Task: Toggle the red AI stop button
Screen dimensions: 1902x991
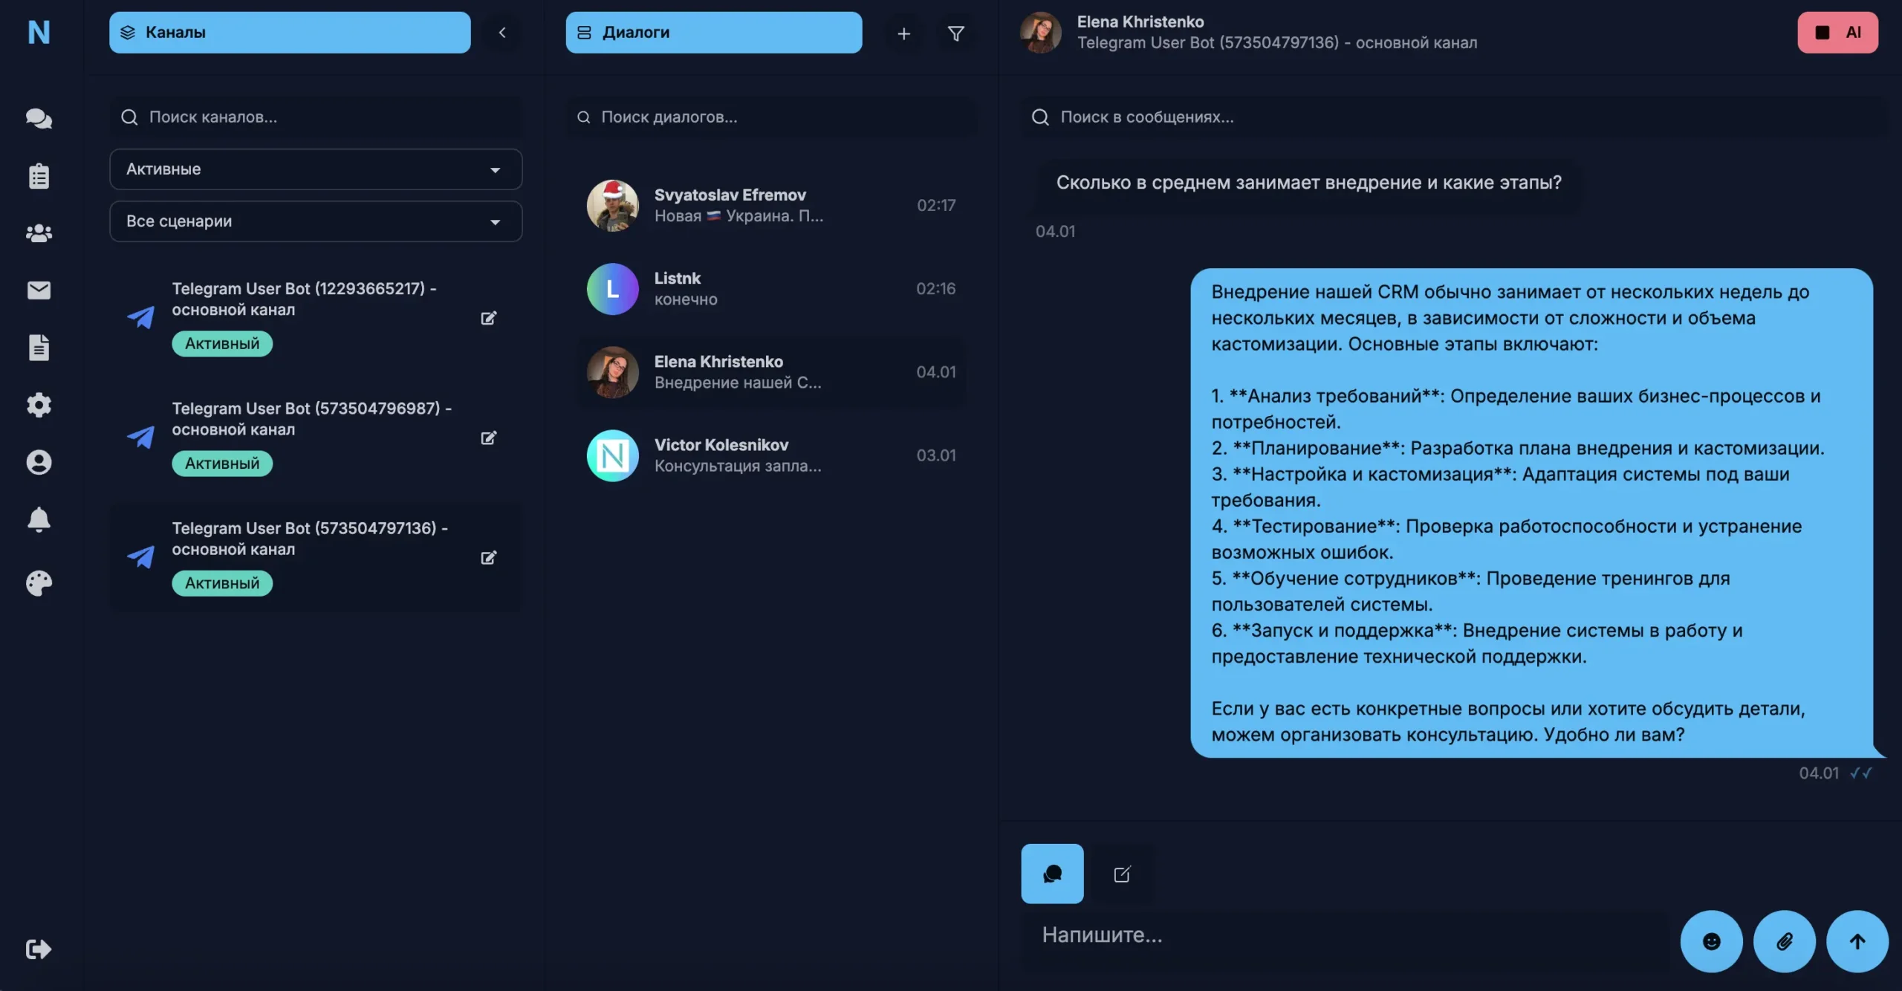Action: tap(1837, 33)
